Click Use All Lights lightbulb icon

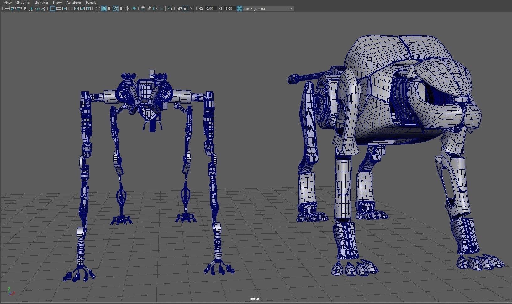coord(128,8)
